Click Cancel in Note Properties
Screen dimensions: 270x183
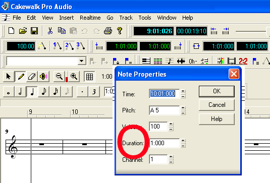(217, 105)
